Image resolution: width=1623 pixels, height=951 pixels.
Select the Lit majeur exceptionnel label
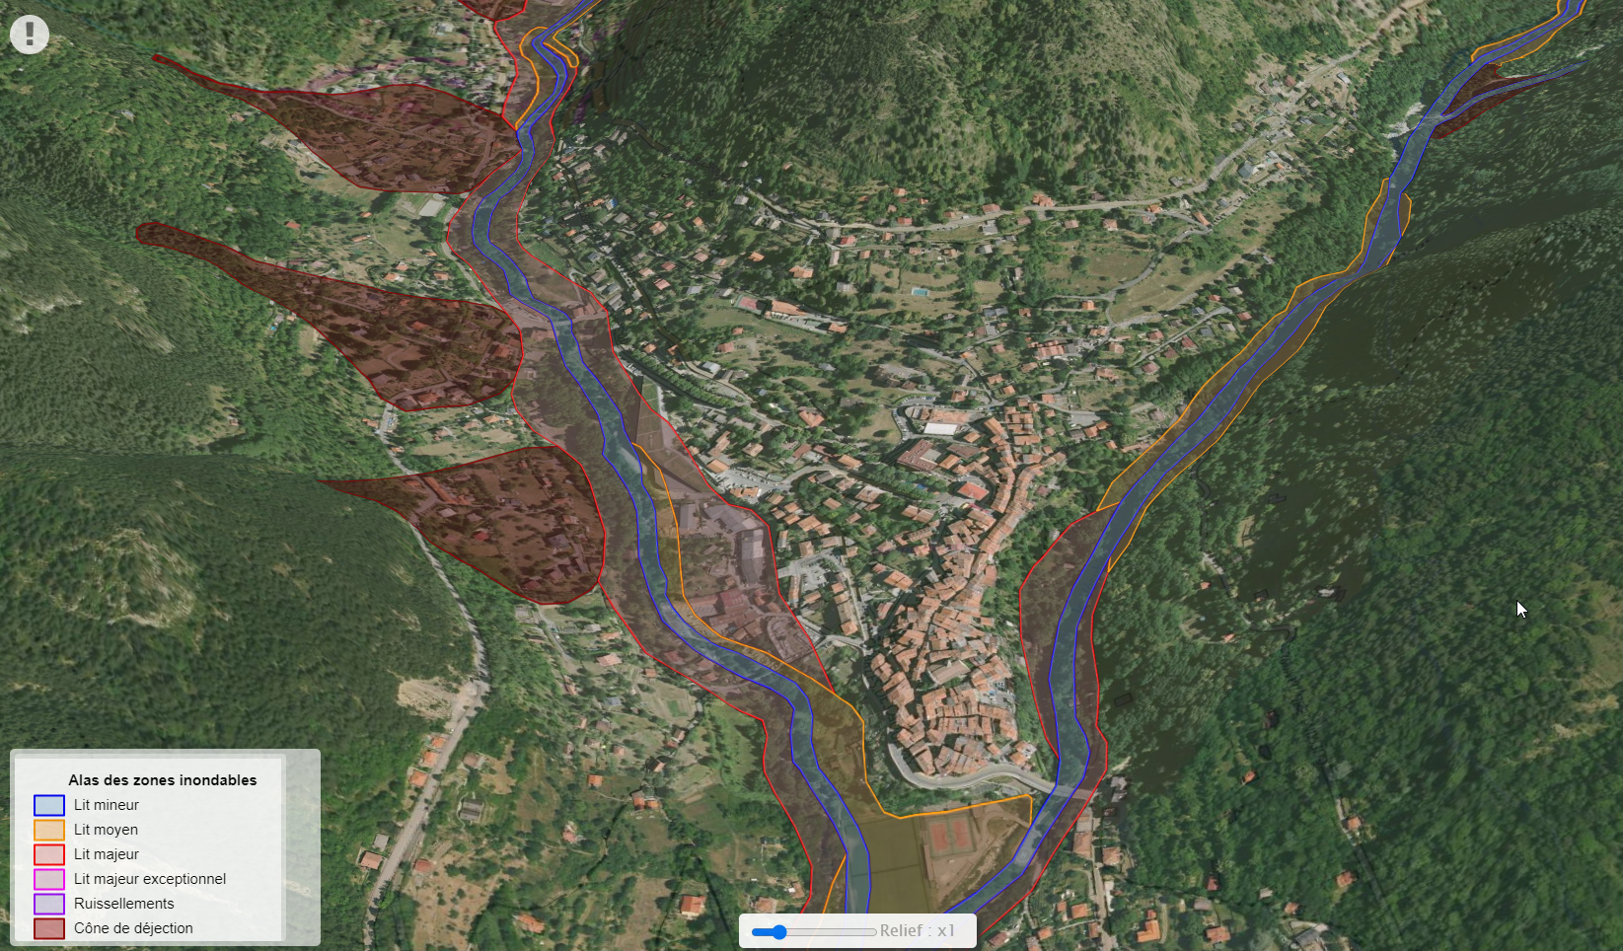[x=150, y=879]
